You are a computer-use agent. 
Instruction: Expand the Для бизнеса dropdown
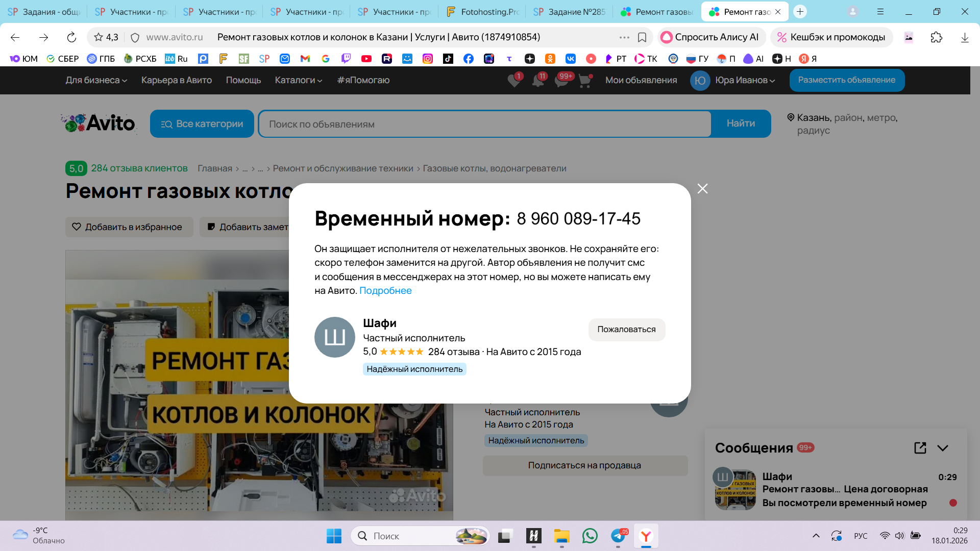pyautogui.click(x=96, y=80)
